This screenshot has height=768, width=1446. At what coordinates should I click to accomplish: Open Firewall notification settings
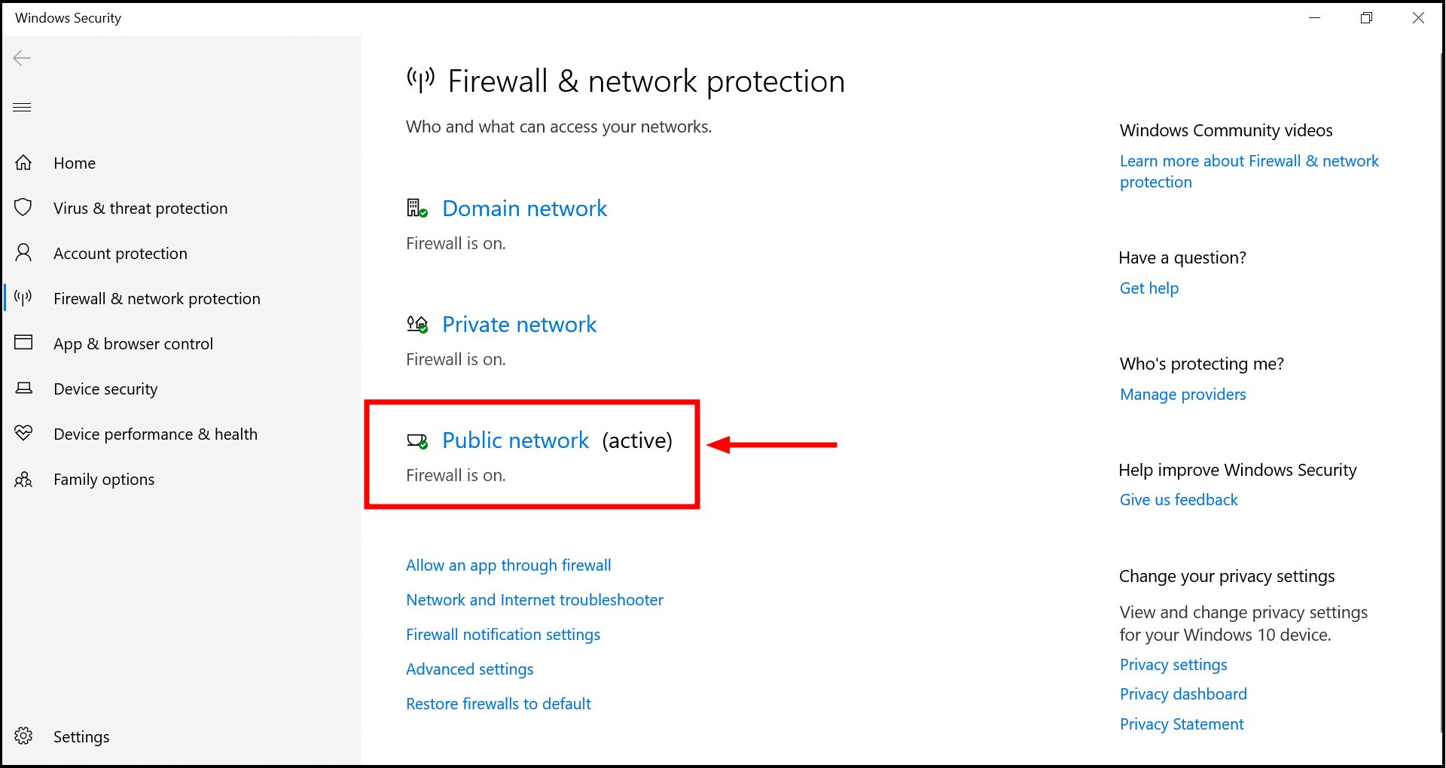pyautogui.click(x=502, y=634)
